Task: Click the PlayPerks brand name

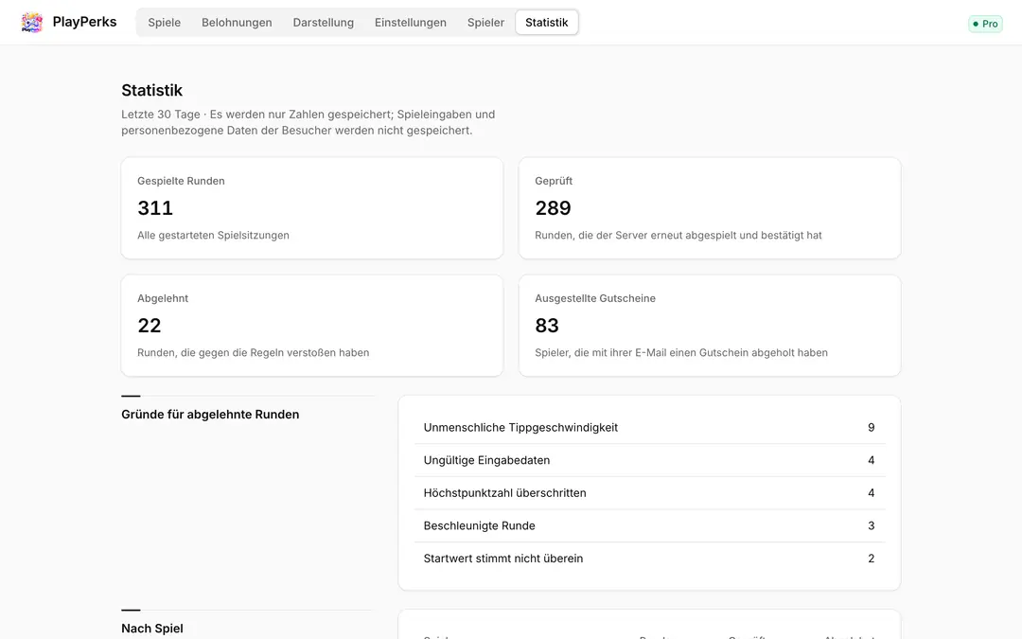Action: (x=85, y=22)
